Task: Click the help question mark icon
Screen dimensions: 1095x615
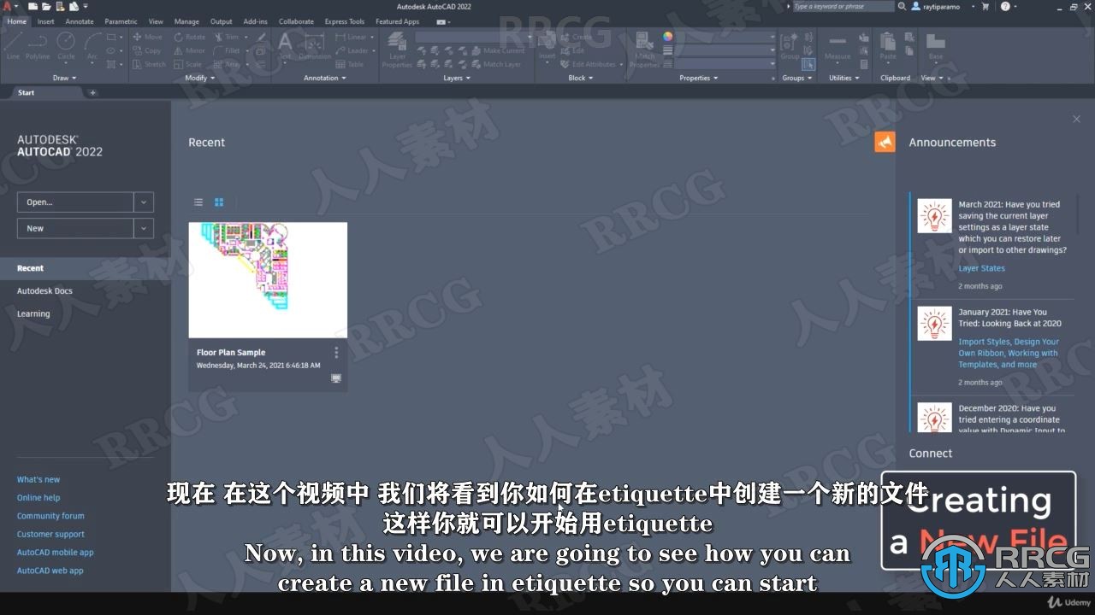Action: [x=1004, y=6]
